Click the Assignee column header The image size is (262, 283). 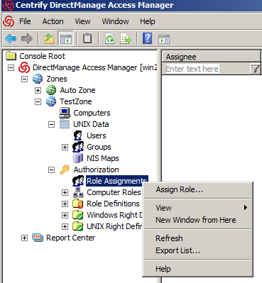coord(211,57)
